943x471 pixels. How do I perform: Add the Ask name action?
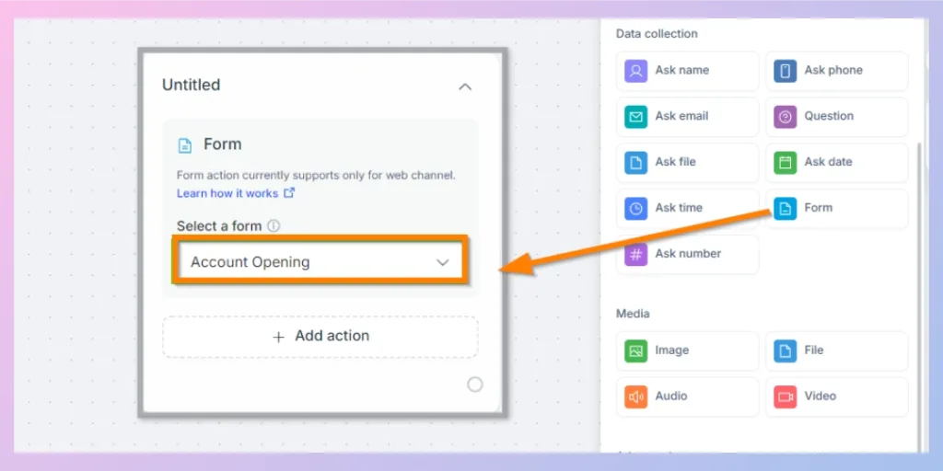click(687, 71)
